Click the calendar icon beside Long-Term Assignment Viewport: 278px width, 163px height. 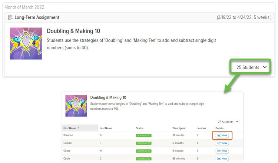(x=10, y=17)
